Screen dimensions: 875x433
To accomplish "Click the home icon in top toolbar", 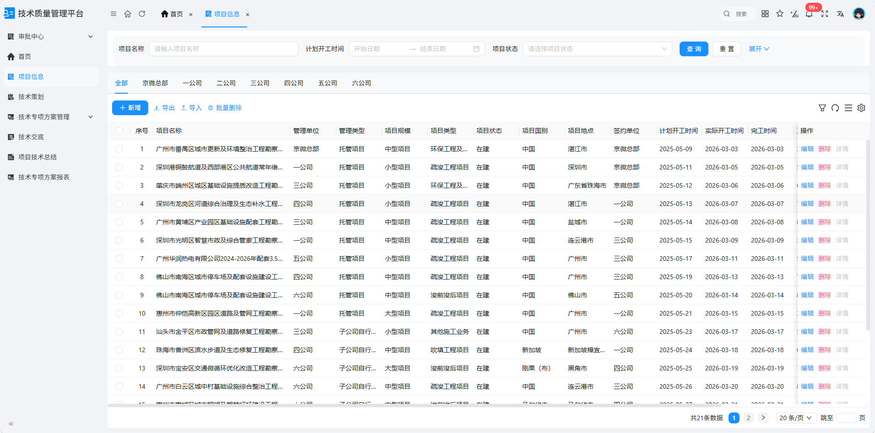I will (x=128, y=14).
